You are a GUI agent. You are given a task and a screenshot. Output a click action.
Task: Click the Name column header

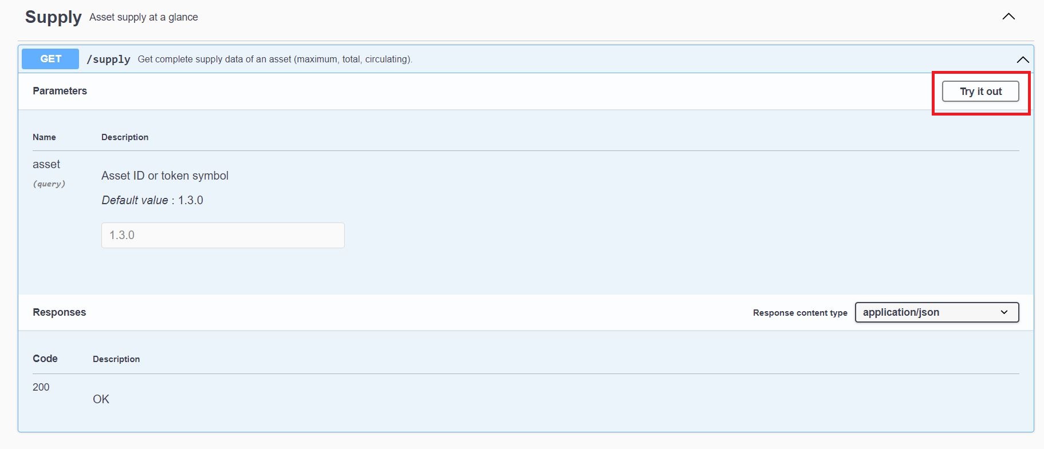[x=44, y=137]
